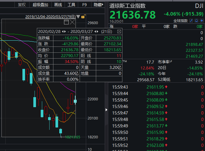
Task: Click the timestamp 16:20:01
Action: pyautogui.click(x=116, y=21)
